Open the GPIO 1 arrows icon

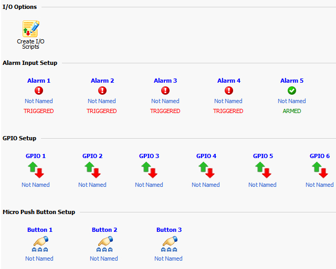click(36, 170)
